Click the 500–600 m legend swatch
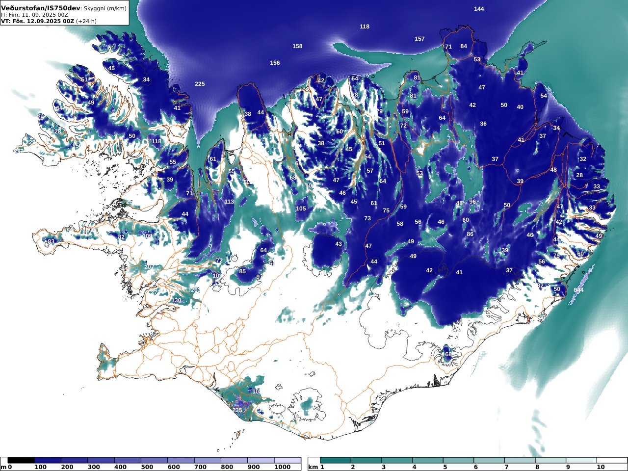 (x=154, y=460)
